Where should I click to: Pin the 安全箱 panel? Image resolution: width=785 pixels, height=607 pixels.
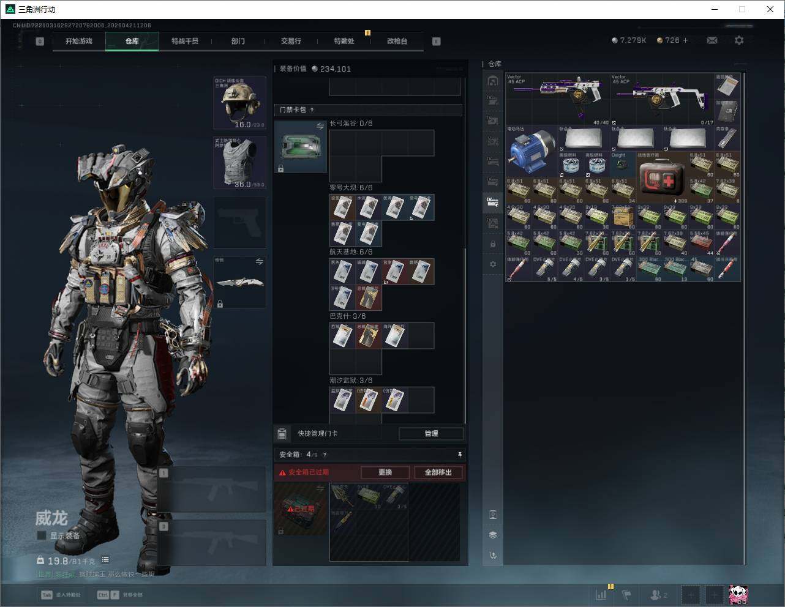(x=459, y=455)
